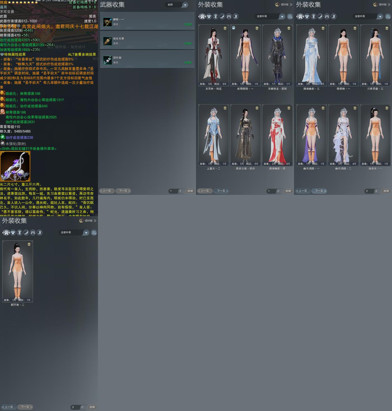Open filter settings icon in 期不离·二 panel

(x=94, y=233)
